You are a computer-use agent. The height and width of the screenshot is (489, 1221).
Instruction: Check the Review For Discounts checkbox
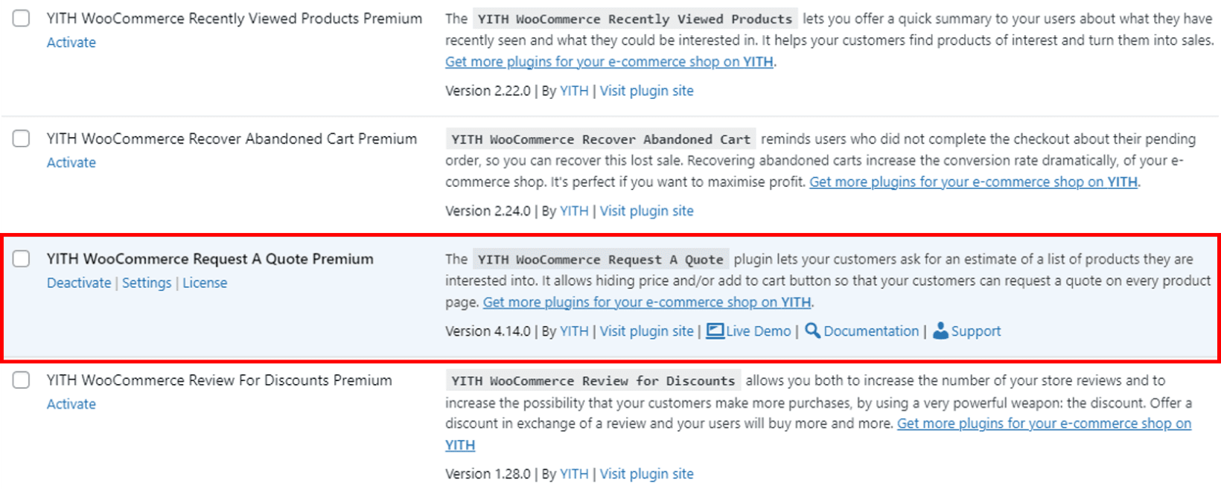[20, 380]
